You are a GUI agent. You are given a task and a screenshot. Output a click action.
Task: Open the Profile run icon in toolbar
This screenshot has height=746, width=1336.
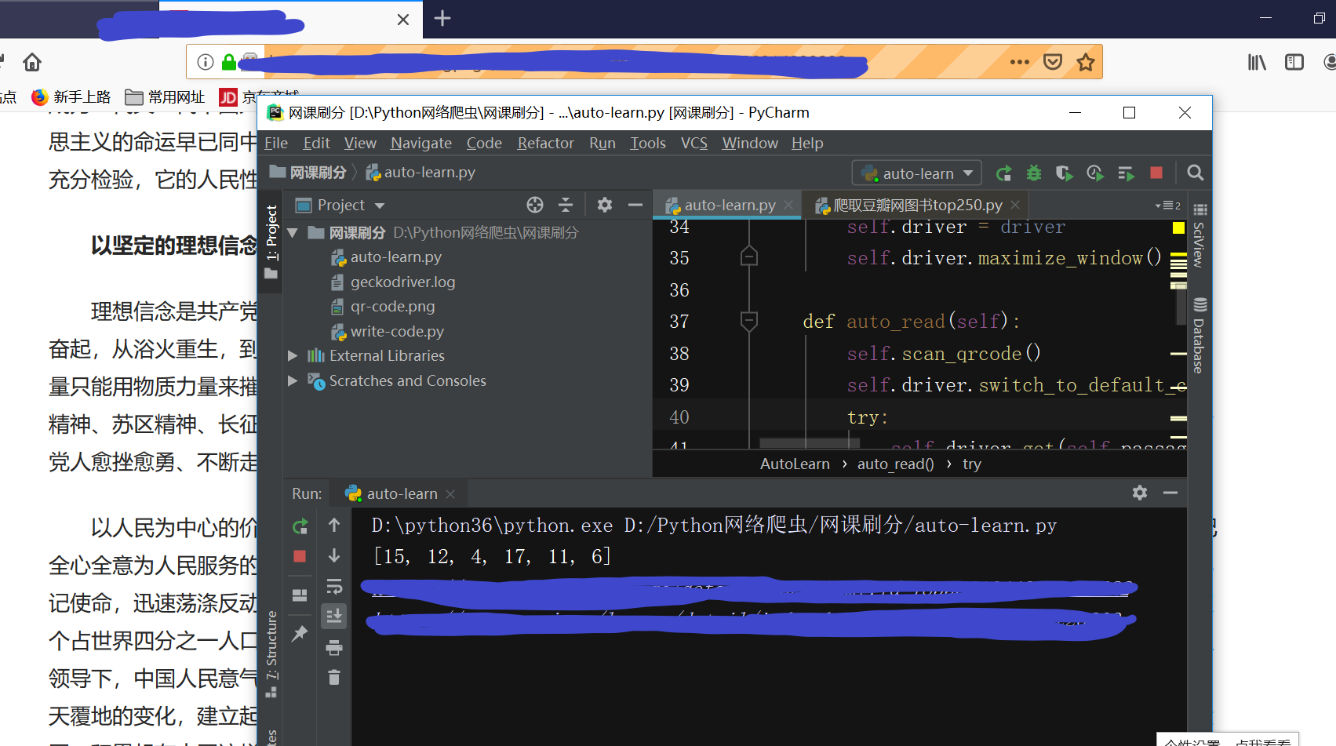[1094, 173]
